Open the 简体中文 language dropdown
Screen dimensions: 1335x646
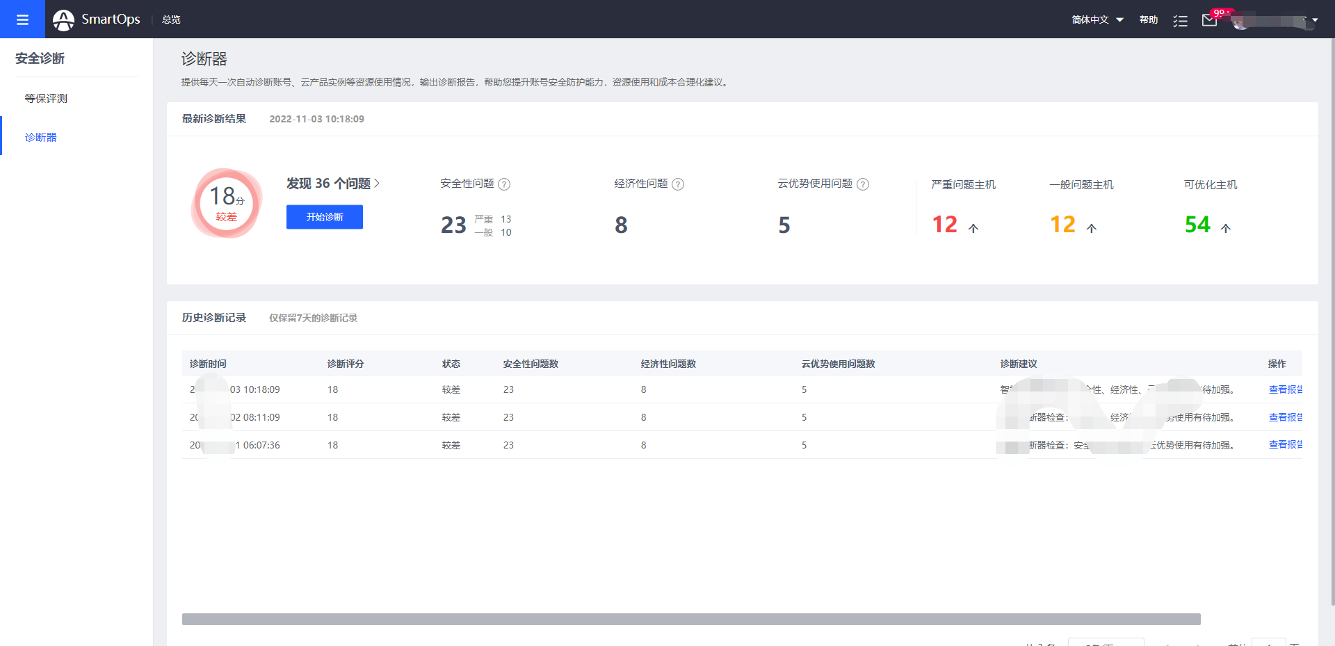[1097, 19]
